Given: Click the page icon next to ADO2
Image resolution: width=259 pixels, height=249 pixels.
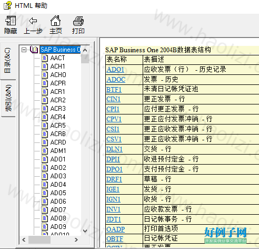Looking at the screenshot, I should coord(45,168).
